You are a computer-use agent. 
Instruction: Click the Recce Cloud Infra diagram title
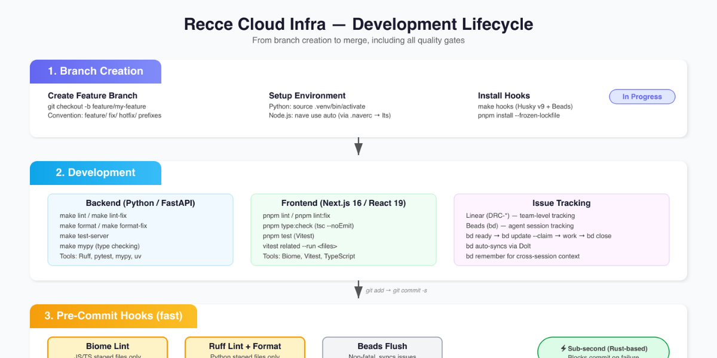358,24
